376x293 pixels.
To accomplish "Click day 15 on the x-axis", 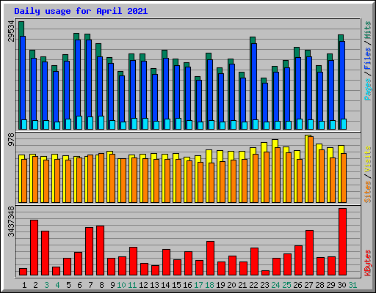I will coord(176,285).
